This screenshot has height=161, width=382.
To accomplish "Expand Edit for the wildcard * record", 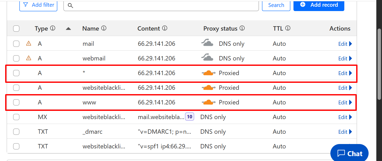I will 345,73.
